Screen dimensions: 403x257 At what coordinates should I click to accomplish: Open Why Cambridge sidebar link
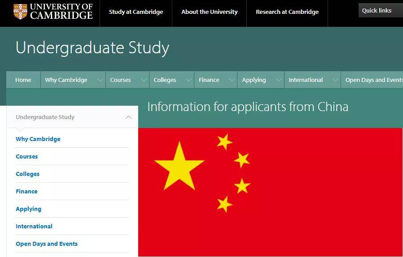point(38,139)
